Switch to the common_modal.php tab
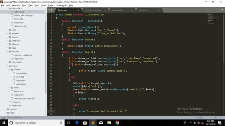Viewport: 225px width, 126px height. (x=93, y=10)
